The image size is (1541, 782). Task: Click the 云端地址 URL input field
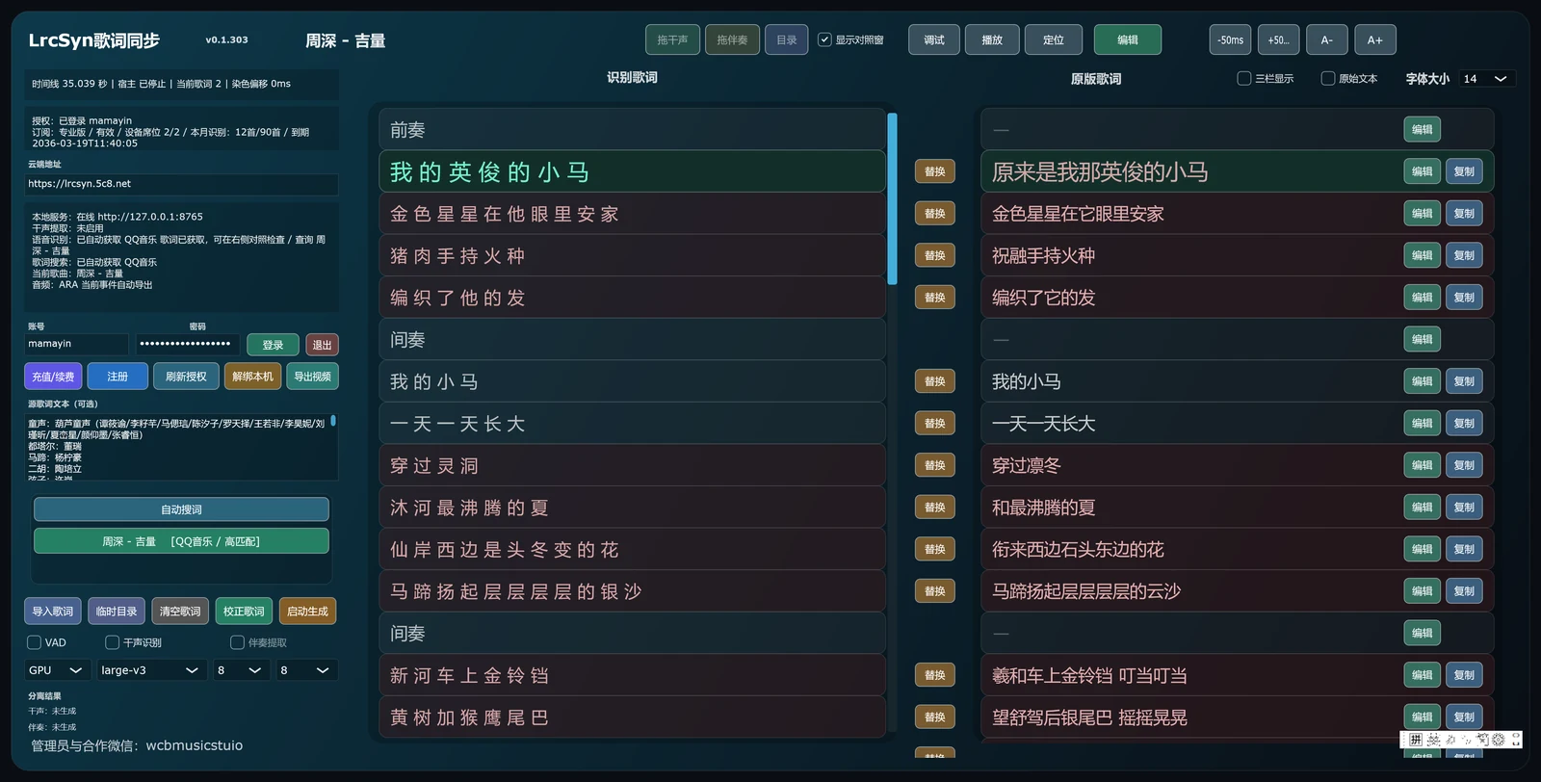tap(181, 184)
